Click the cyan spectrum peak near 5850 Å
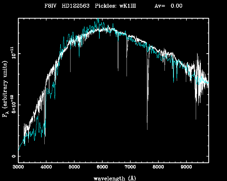This screenshot has height=181, width=227. pos(98,19)
